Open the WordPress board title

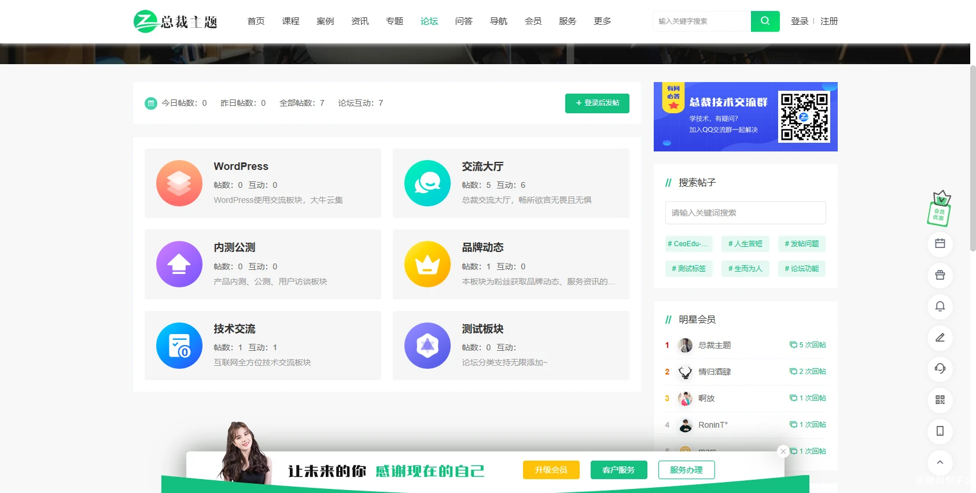[241, 166]
